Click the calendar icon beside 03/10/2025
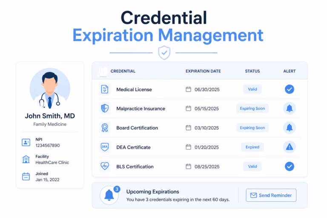 (x=188, y=128)
